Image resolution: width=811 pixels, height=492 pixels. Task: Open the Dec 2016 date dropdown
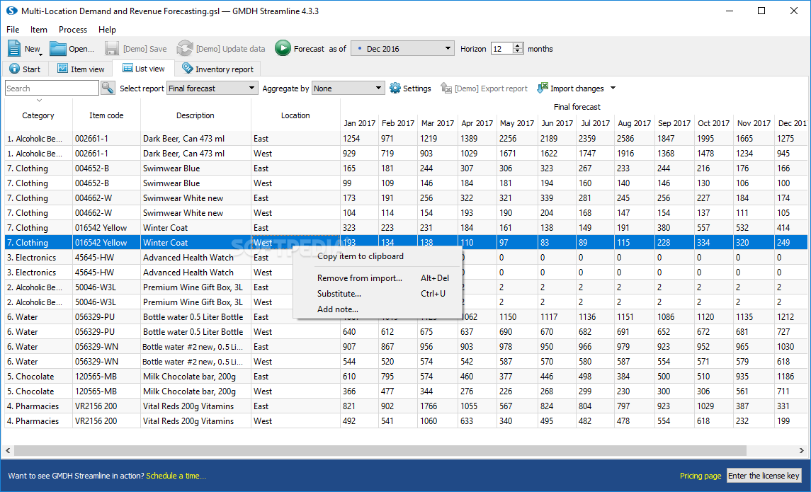(x=402, y=49)
